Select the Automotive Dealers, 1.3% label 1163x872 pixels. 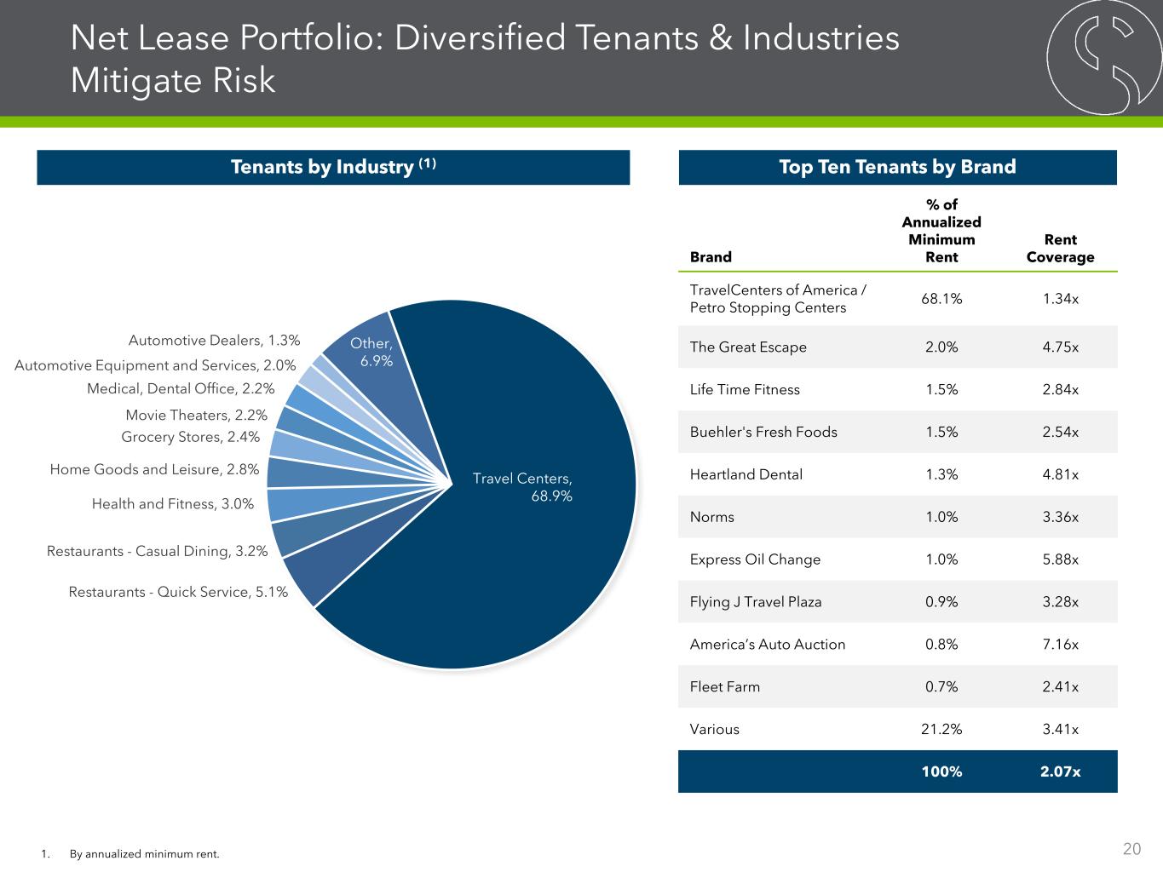(x=214, y=341)
